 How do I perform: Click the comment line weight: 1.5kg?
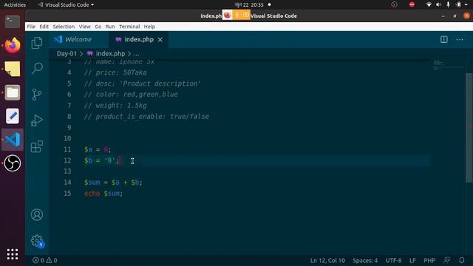pyautogui.click(x=115, y=106)
